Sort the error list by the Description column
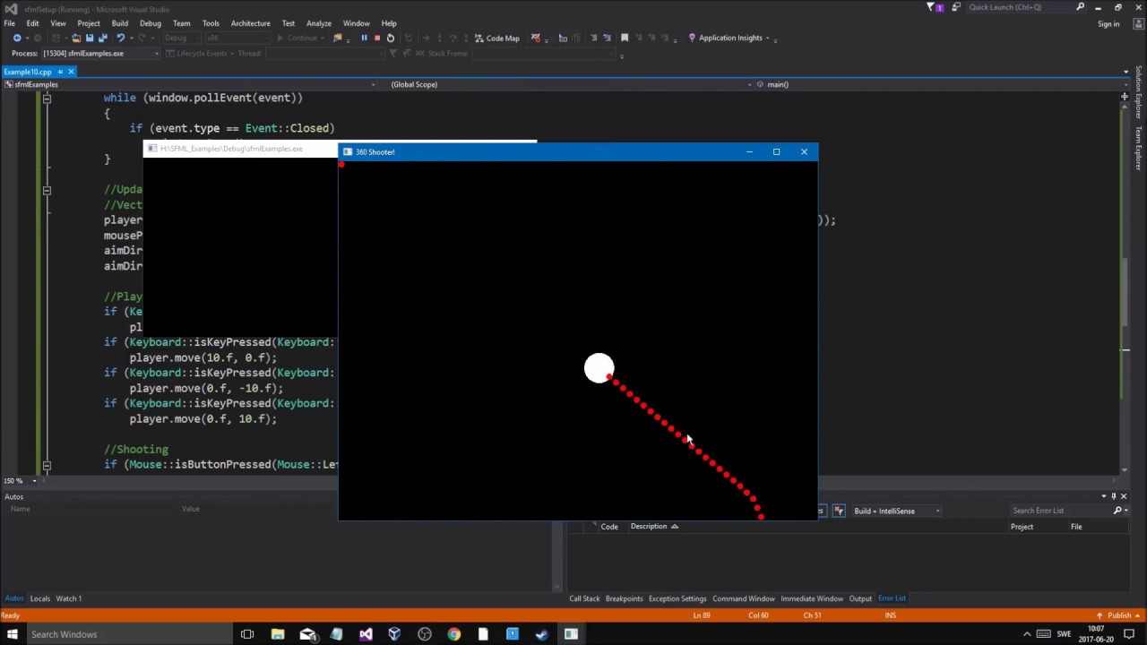1147x645 pixels. [x=648, y=527]
